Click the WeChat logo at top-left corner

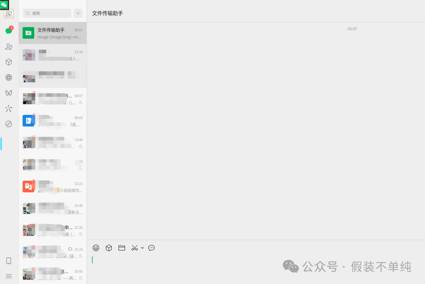4,5
